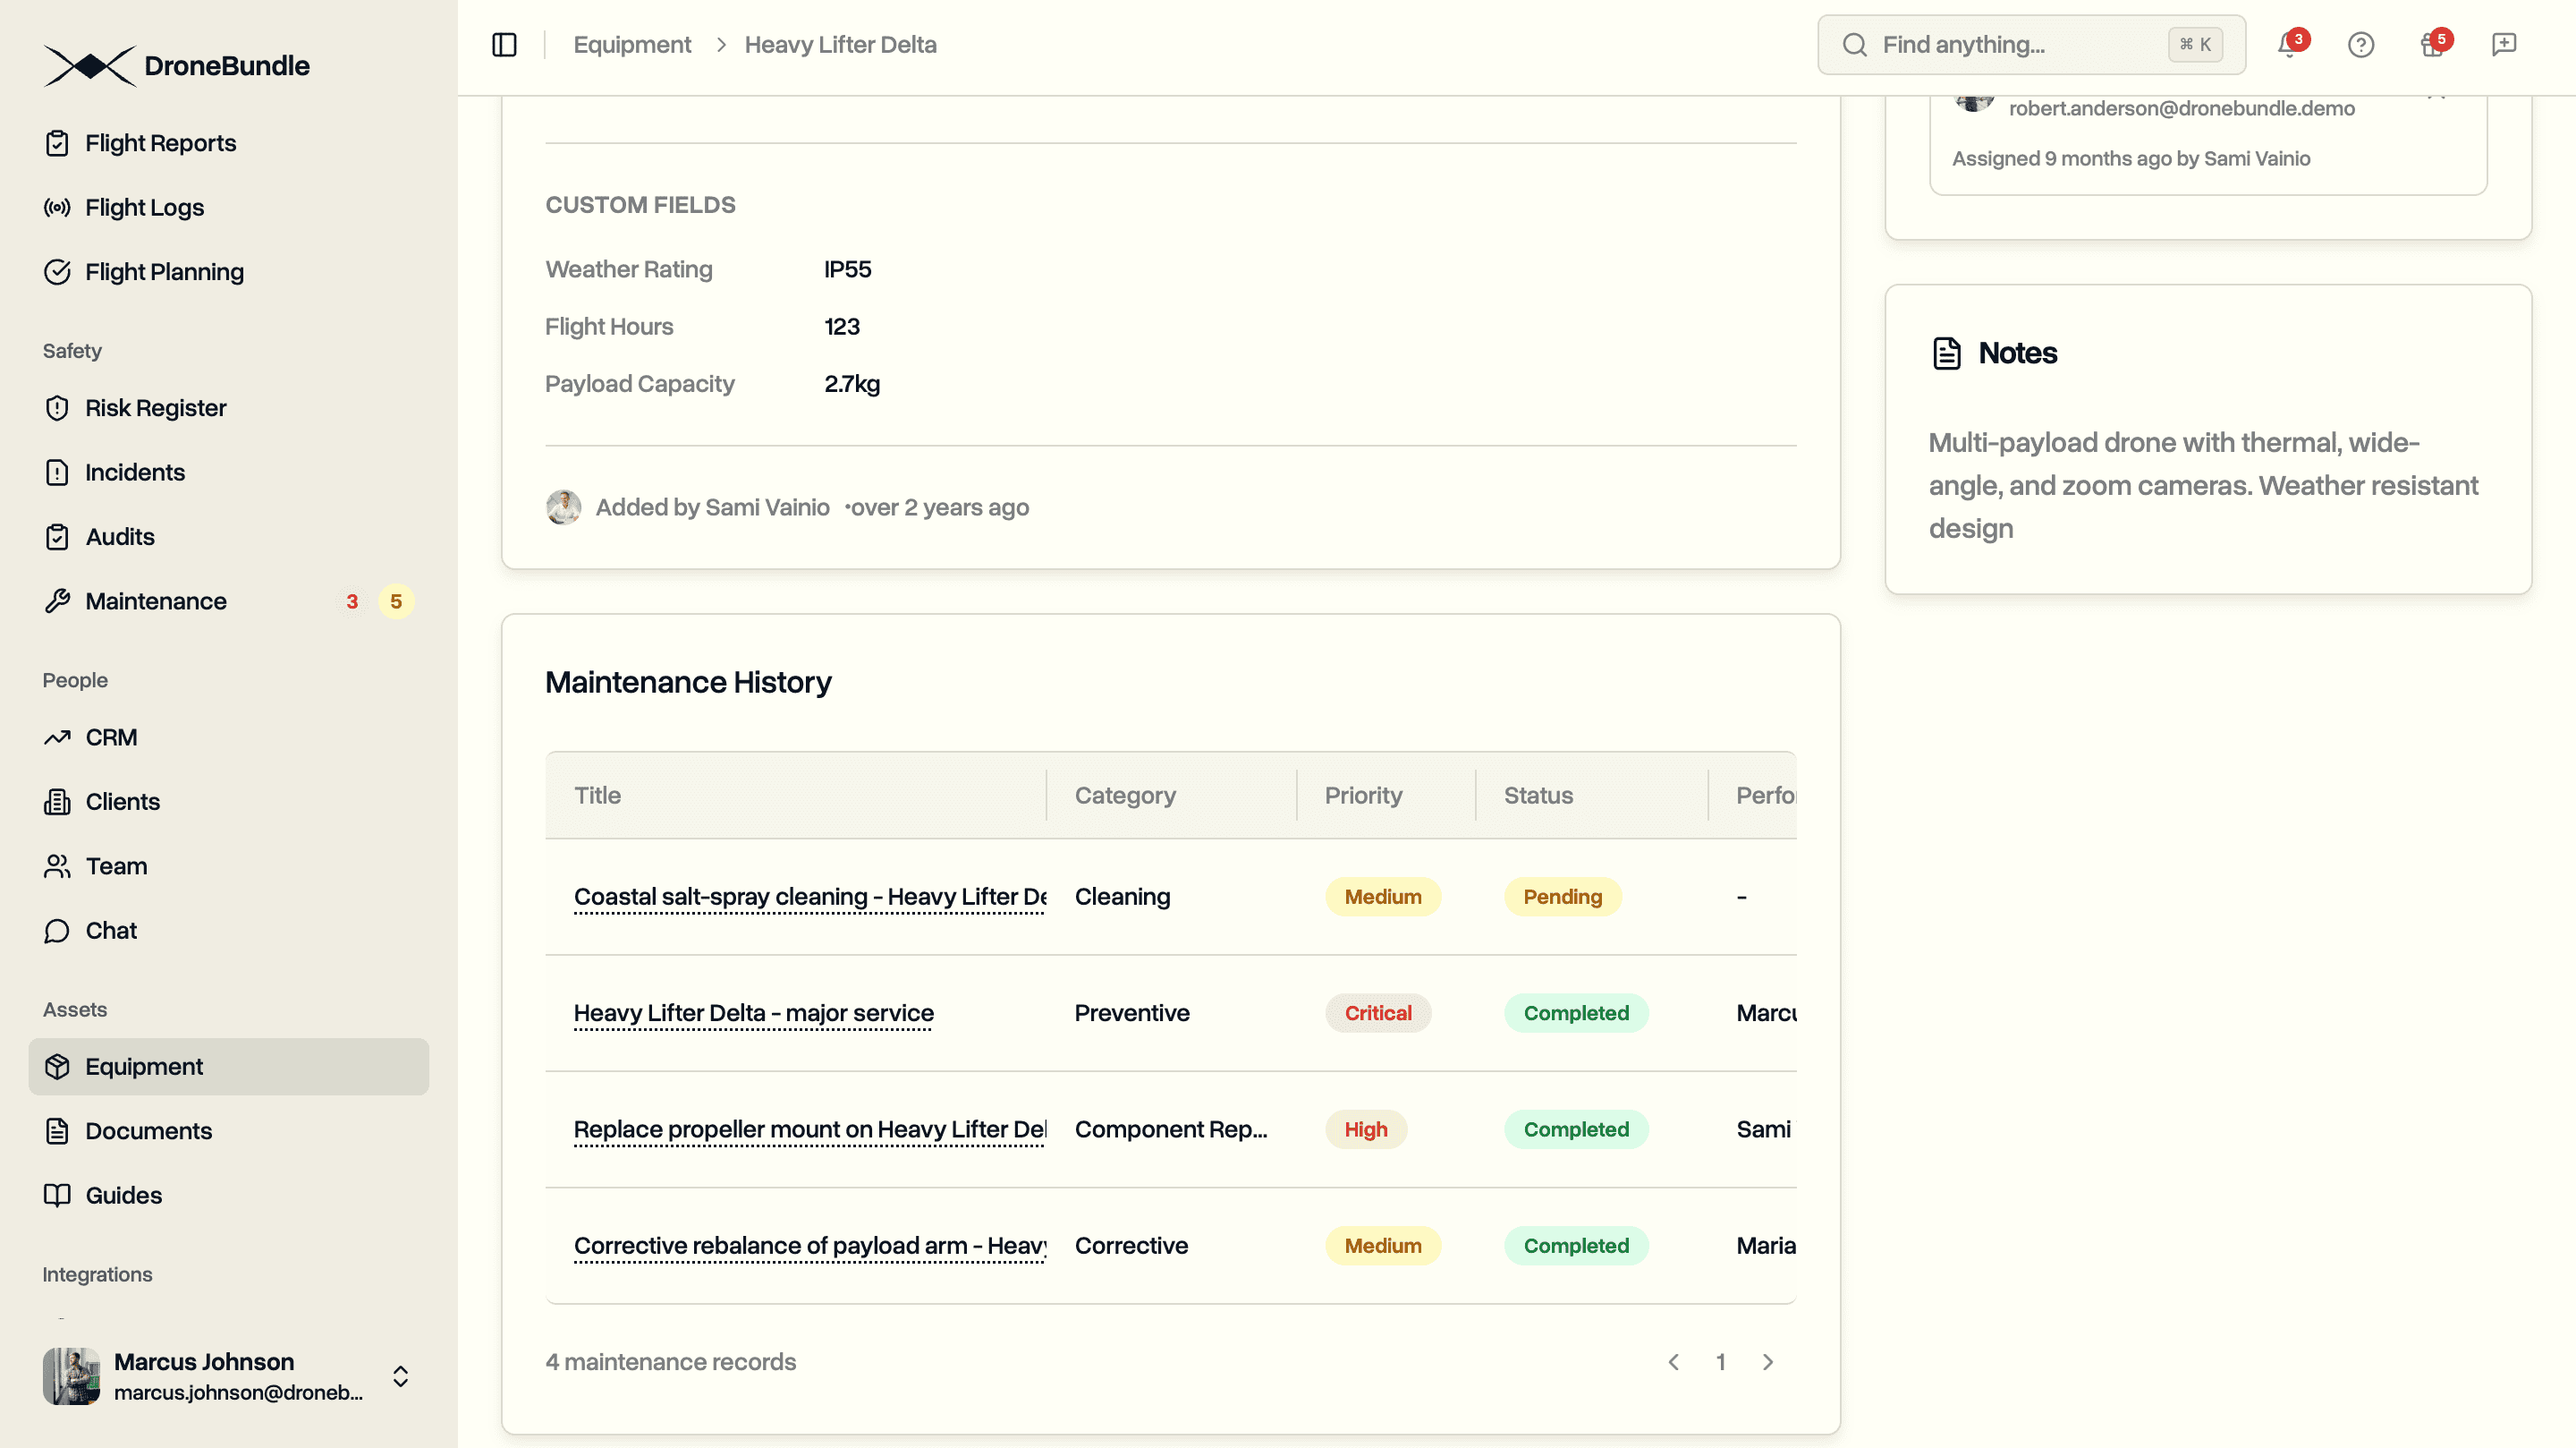
Task: Click the IP55 weather rating value
Action: coord(847,269)
